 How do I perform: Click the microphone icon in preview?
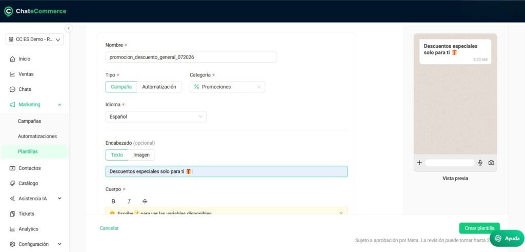pyautogui.click(x=480, y=163)
